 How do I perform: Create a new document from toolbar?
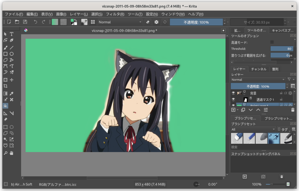point(9,22)
